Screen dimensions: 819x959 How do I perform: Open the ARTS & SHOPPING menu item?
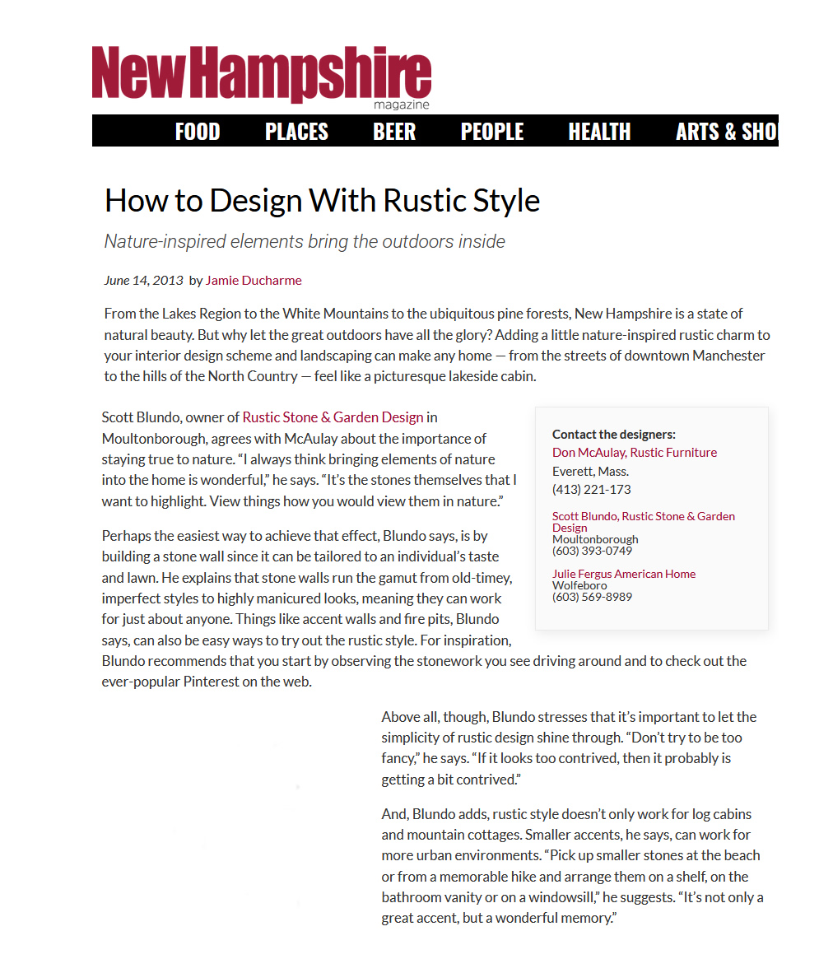[x=727, y=132]
